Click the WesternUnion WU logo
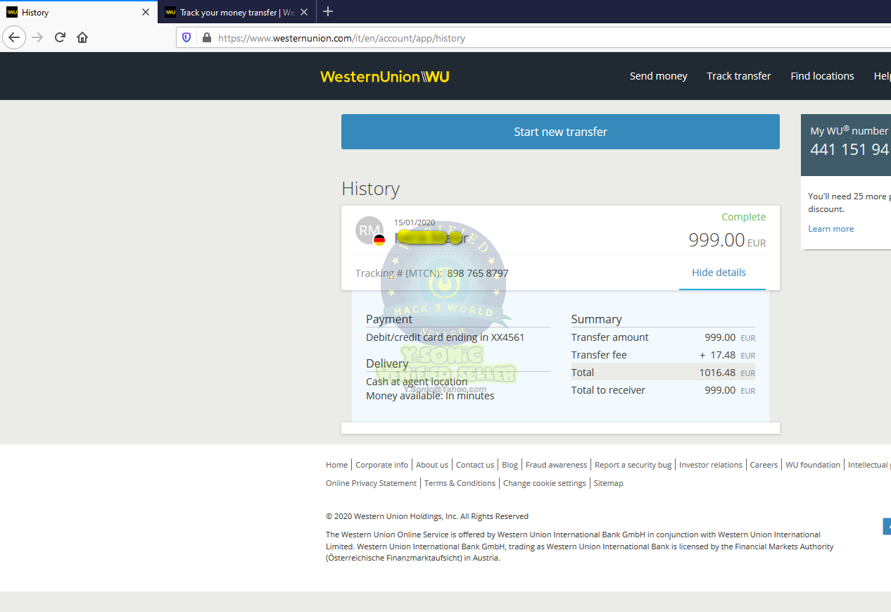This screenshot has width=891, height=612. tap(385, 76)
